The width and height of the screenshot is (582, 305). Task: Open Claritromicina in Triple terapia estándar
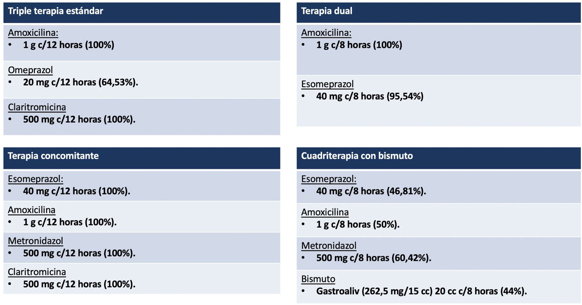tap(37, 107)
